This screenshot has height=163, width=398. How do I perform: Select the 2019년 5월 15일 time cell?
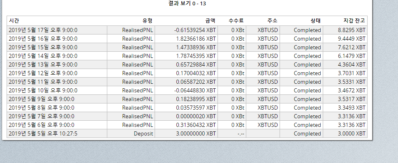pyautogui.click(x=57, y=47)
